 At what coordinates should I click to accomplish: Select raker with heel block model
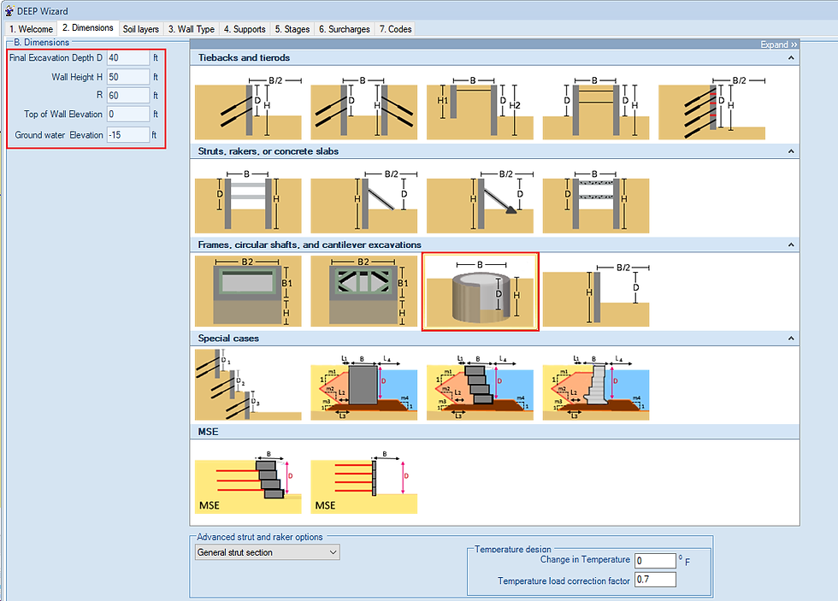point(480,202)
